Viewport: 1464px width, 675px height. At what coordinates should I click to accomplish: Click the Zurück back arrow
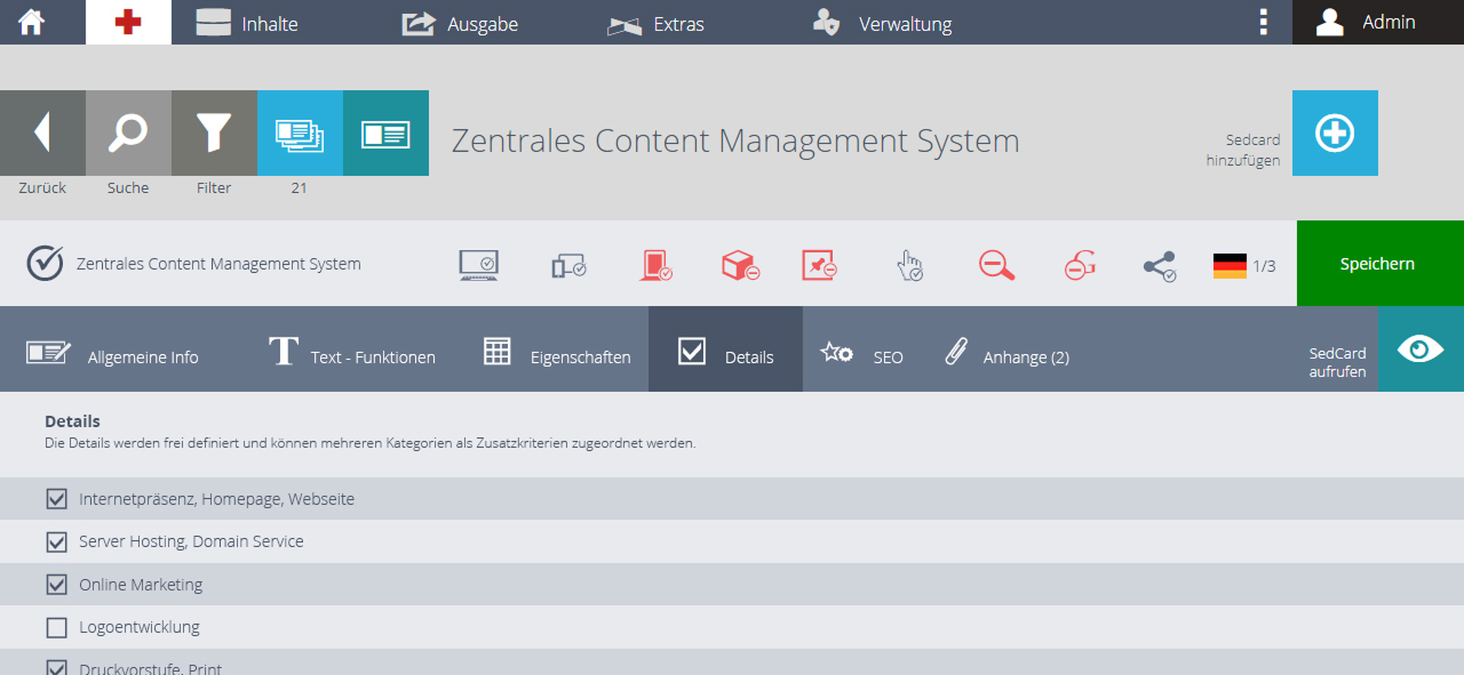[x=42, y=132]
